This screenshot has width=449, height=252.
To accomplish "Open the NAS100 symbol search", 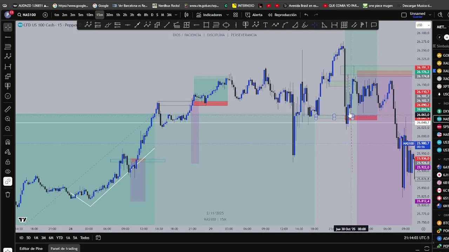I will tap(27, 15).
